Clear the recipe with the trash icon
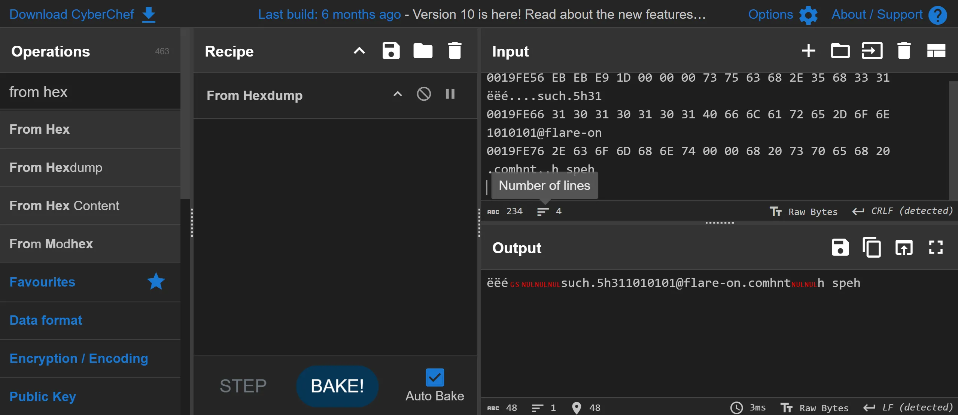The image size is (958, 415). tap(454, 51)
